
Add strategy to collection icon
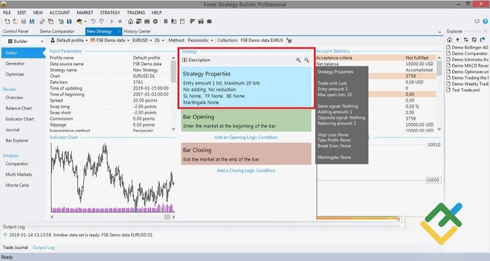coord(289,41)
